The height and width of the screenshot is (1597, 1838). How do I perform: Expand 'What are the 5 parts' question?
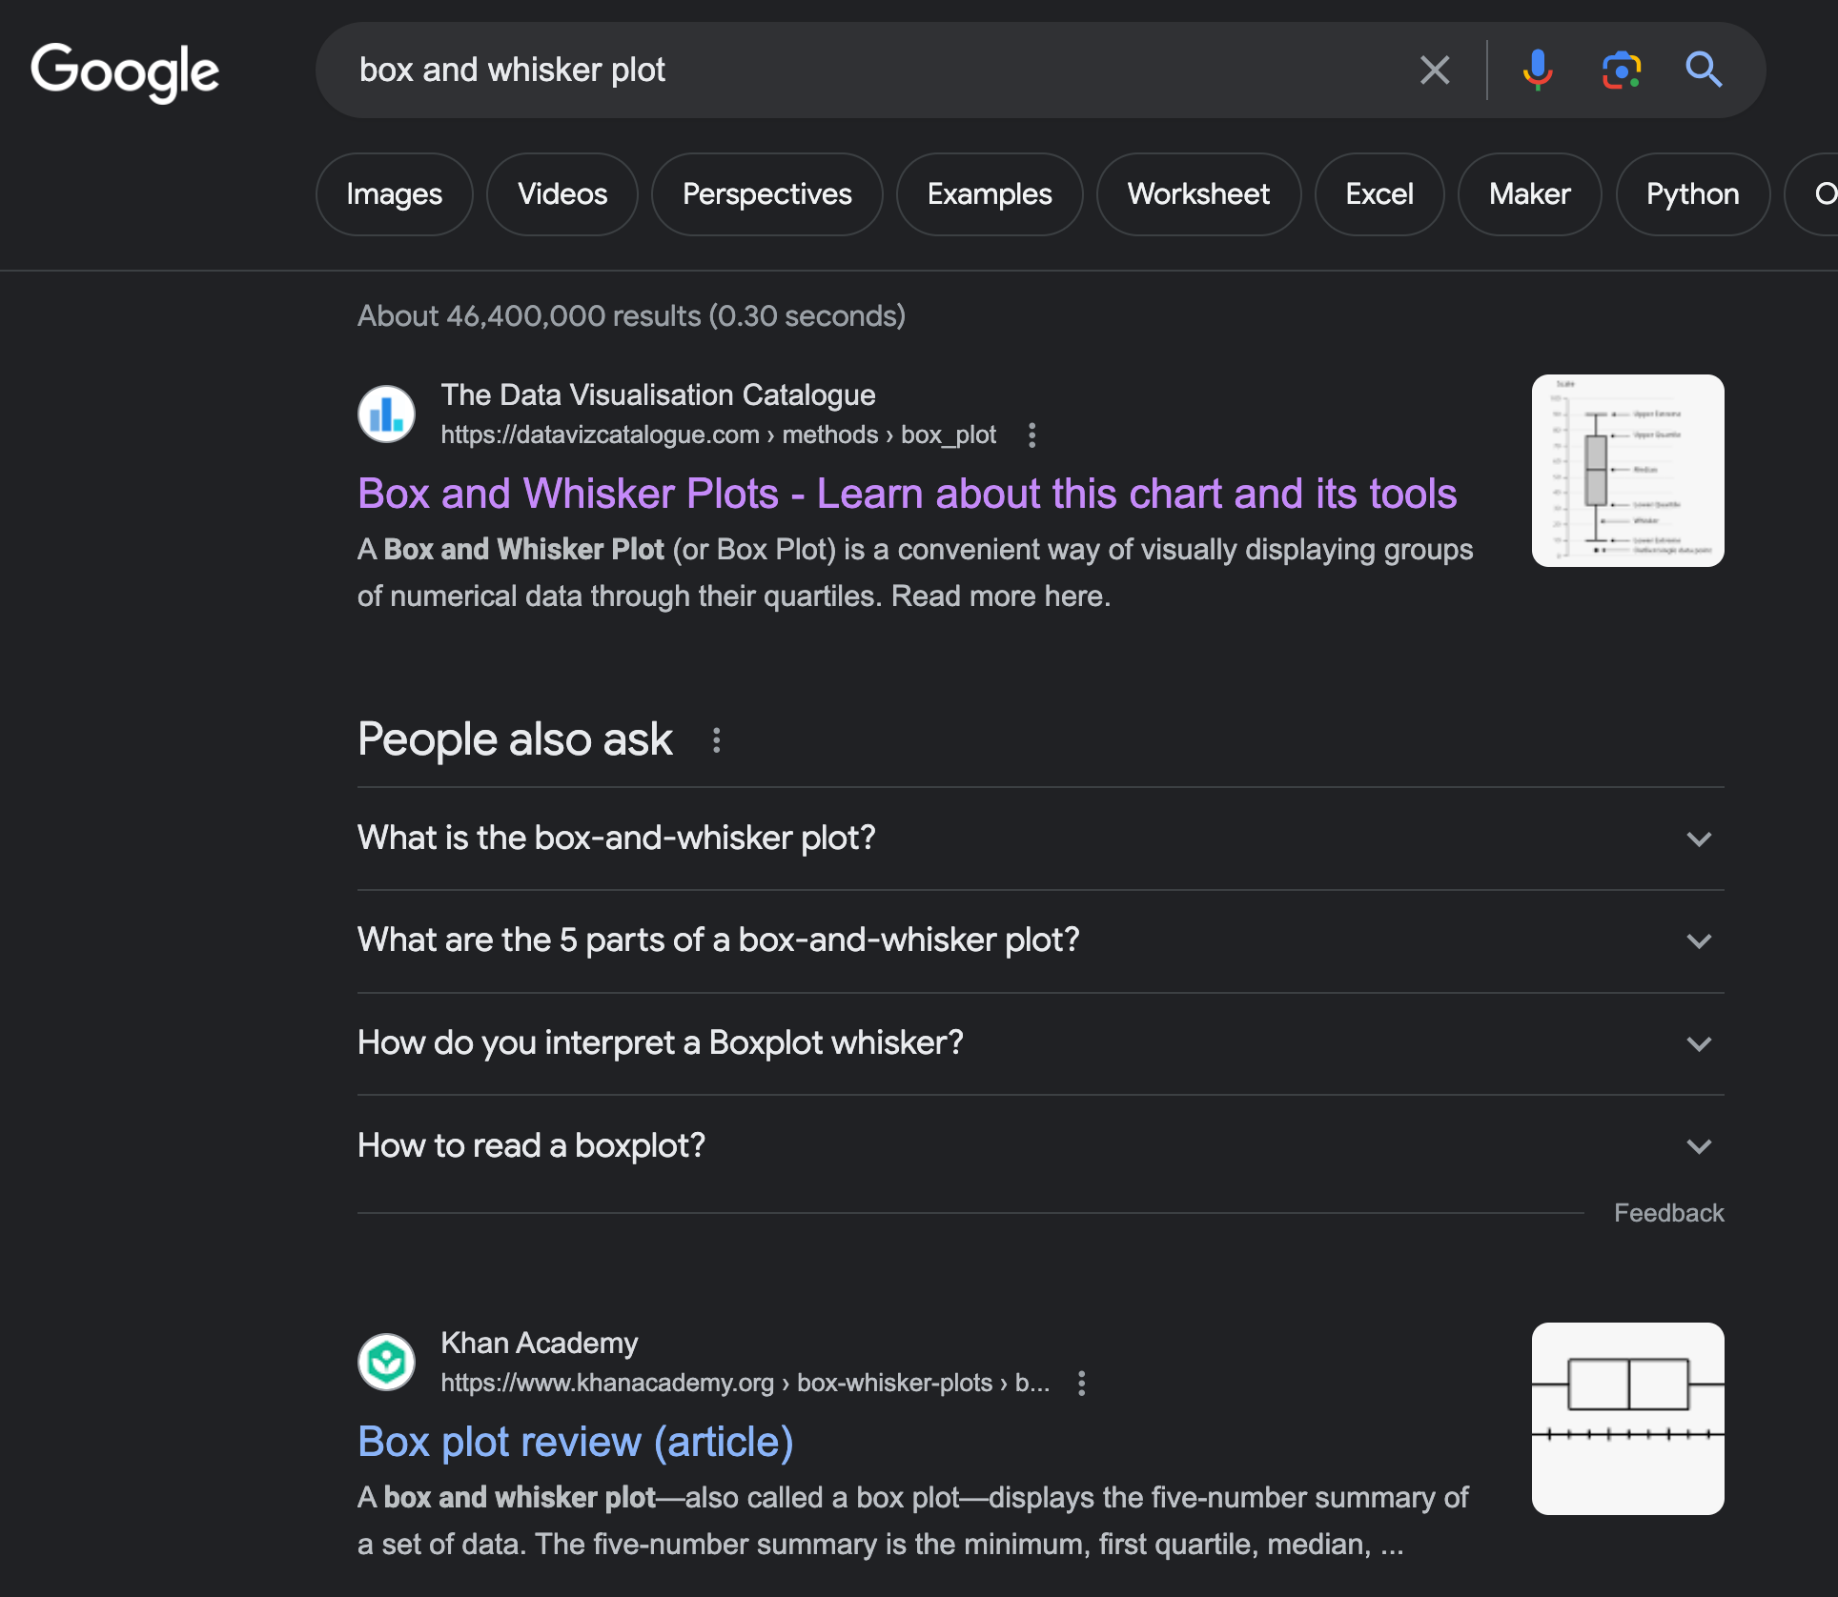[1040, 941]
